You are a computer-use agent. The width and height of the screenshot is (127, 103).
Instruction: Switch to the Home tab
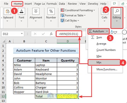point(18,4)
